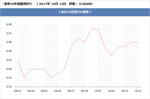
Task: Click the 10/10 x-axis date label
Action: tap(125, 91)
